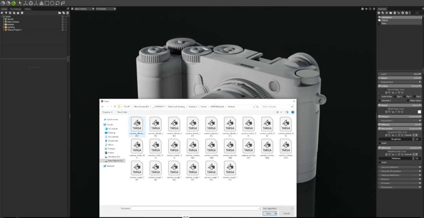Image resolution: width=424 pixels, height=218 pixels.
Task: Open the Full Quality dropdown
Action: point(106,9)
